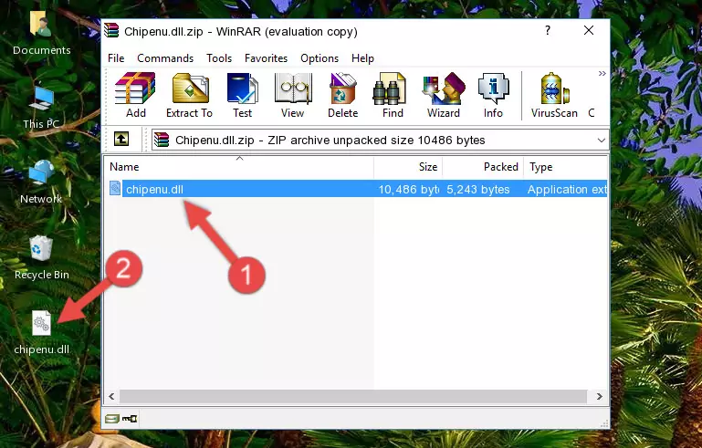Select the Network desktop icon
This screenshot has width=702, height=448.
[41, 182]
